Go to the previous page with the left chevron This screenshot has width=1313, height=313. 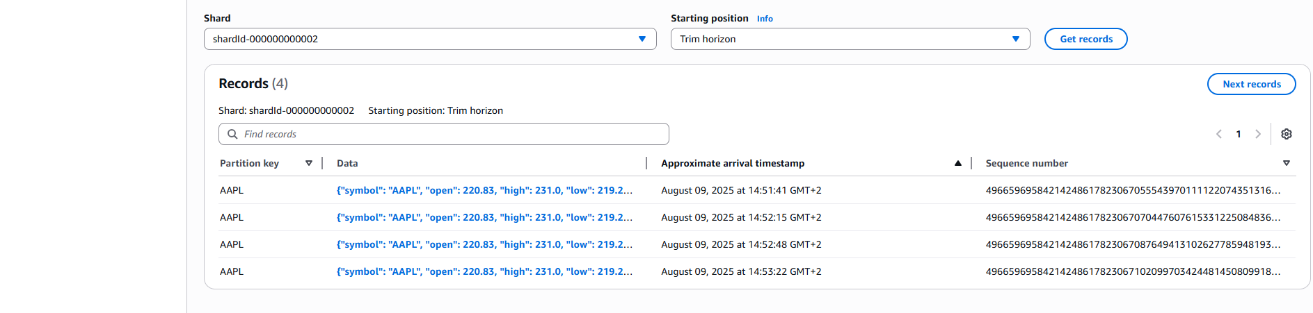tap(1219, 134)
